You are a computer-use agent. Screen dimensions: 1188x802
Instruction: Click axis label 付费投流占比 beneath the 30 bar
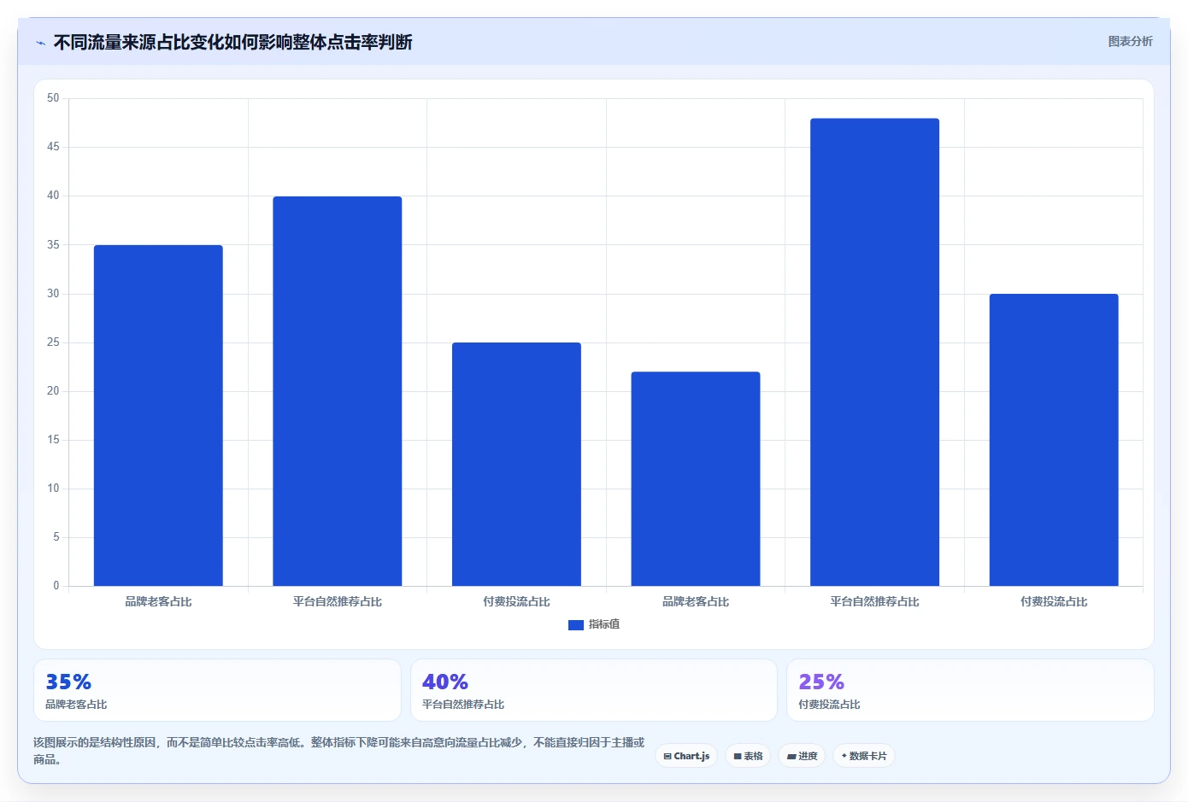pos(1054,601)
